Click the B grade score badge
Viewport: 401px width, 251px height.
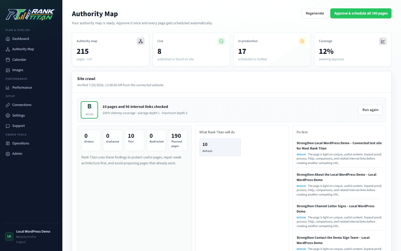click(x=89, y=110)
